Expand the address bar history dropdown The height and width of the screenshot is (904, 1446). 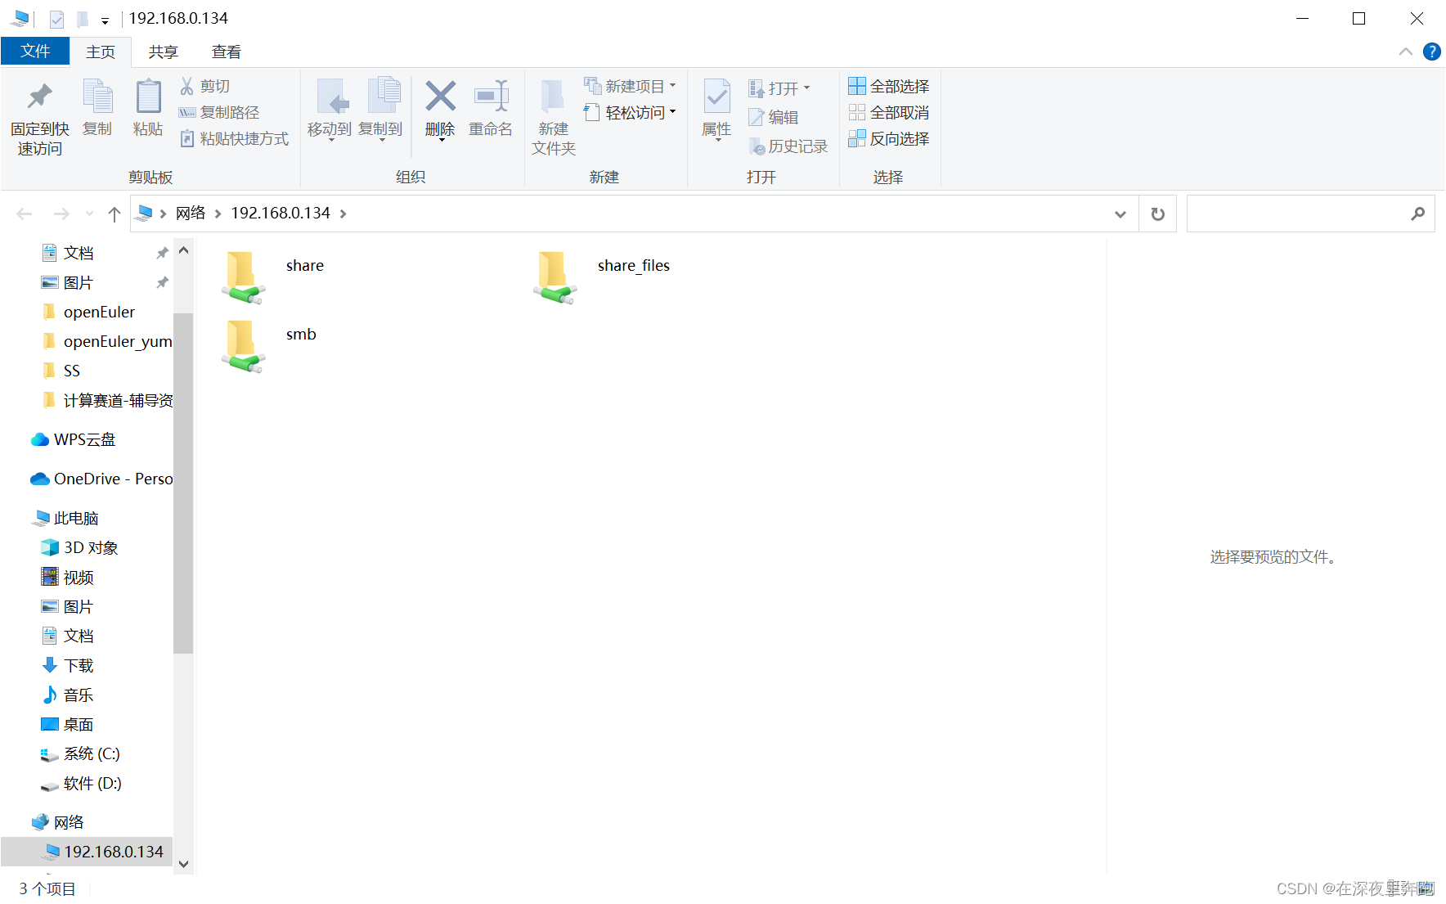(1120, 214)
